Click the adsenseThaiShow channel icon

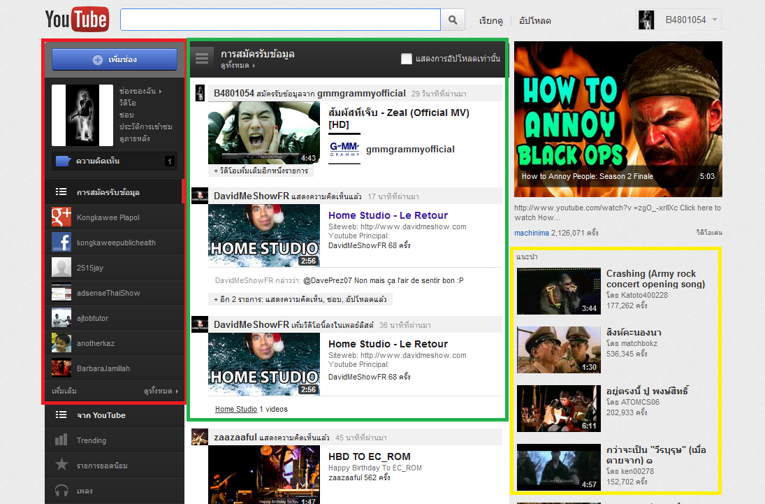click(x=61, y=293)
